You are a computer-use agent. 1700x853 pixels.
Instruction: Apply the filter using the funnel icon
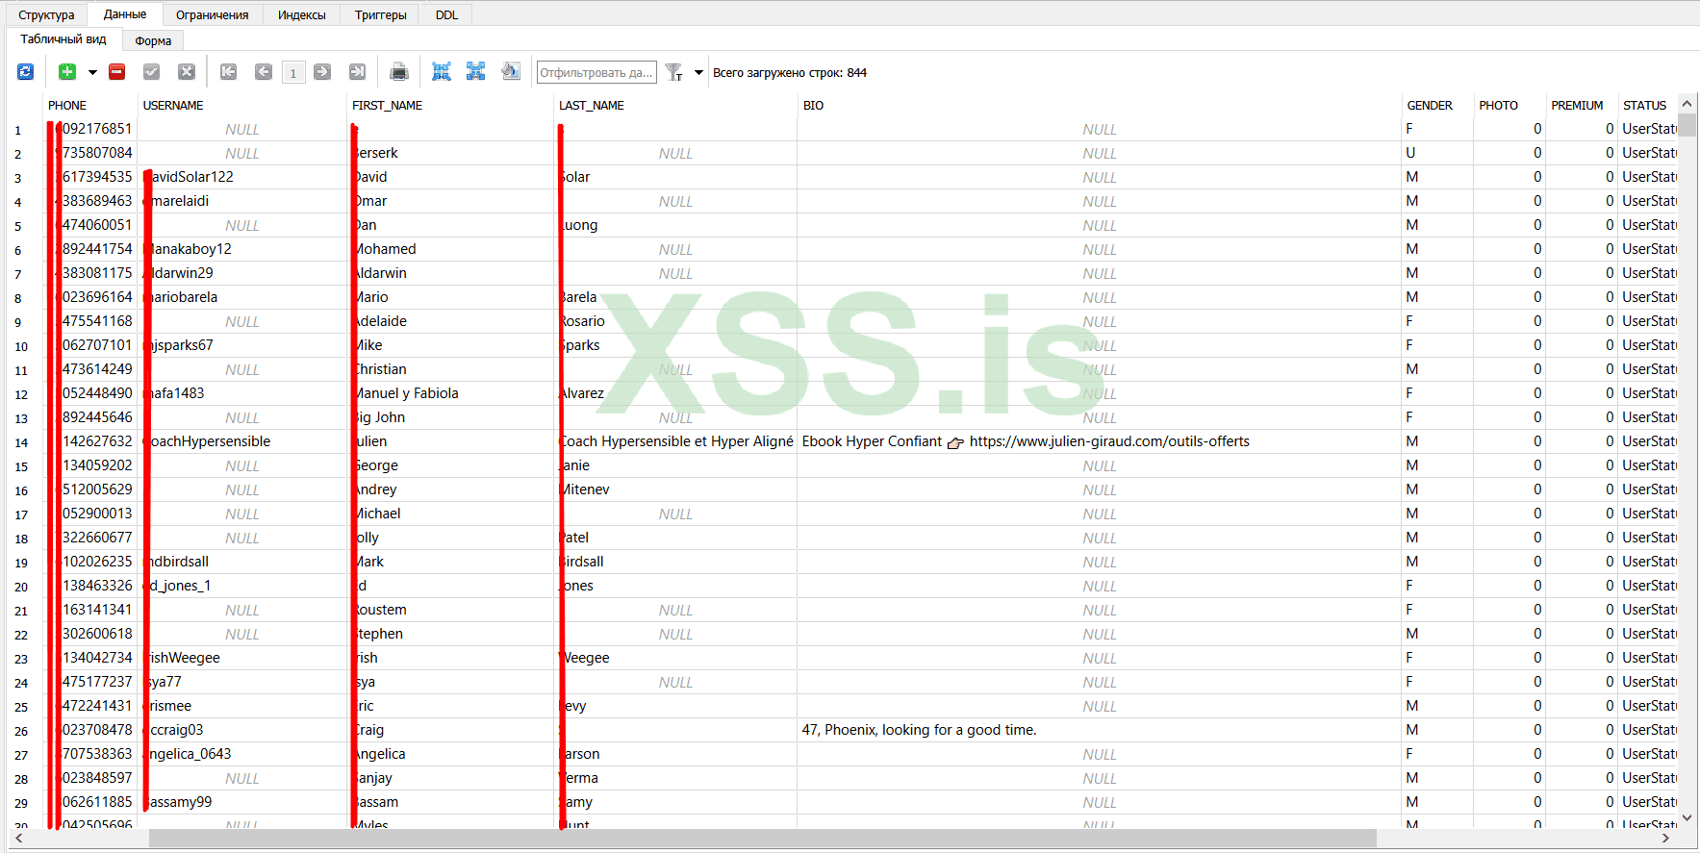pyautogui.click(x=674, y=73)
